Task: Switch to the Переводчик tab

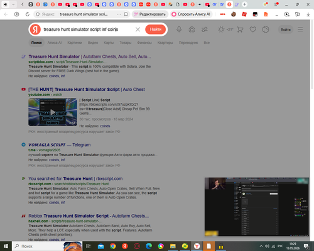Action: (188, 43)
